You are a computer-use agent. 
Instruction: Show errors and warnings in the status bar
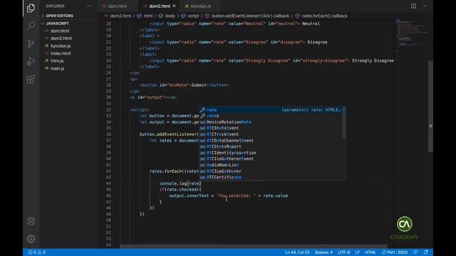pos(37,252)
